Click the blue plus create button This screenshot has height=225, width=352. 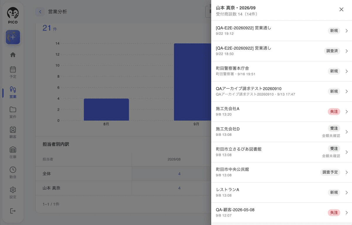coord(13,37)
